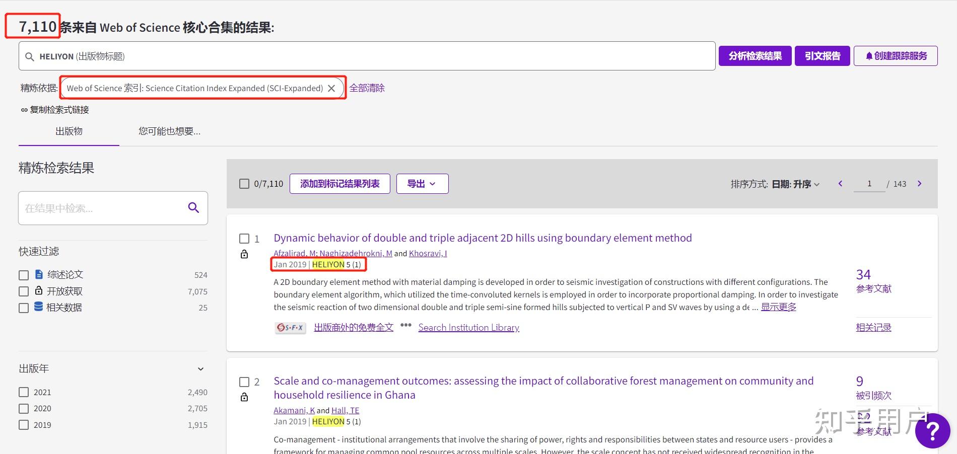This screenshot has height=454, width=957.
Task: Click 分析检索结果 button
Action: (x=755, y=56)
